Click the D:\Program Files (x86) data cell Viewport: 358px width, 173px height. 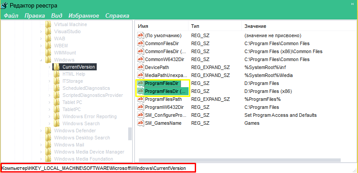click(x=268, y=91)
